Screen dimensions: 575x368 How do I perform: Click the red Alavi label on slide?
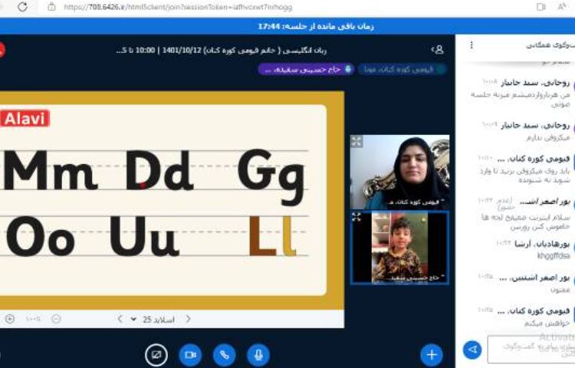click(25, 119)
